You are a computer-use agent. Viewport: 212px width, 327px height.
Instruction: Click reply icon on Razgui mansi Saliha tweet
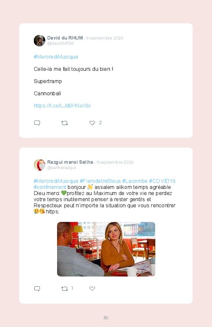click(37, 289)
